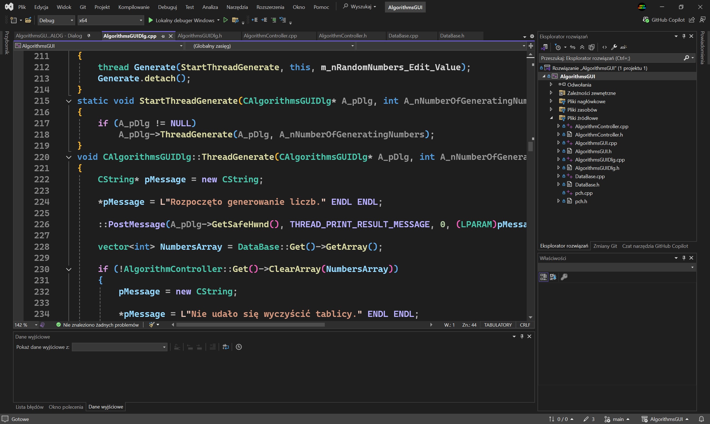Screen dimensions: 710x424
Task: Toggle word wrap in the output panel
Action: [225, 347]
